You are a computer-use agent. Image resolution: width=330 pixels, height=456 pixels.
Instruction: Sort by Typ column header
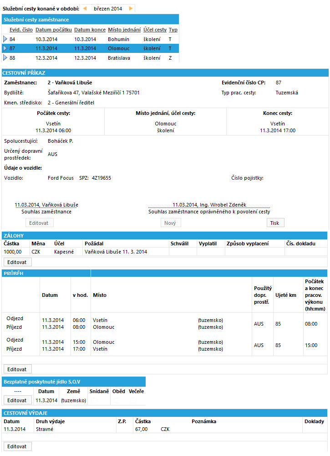point(173,30)
